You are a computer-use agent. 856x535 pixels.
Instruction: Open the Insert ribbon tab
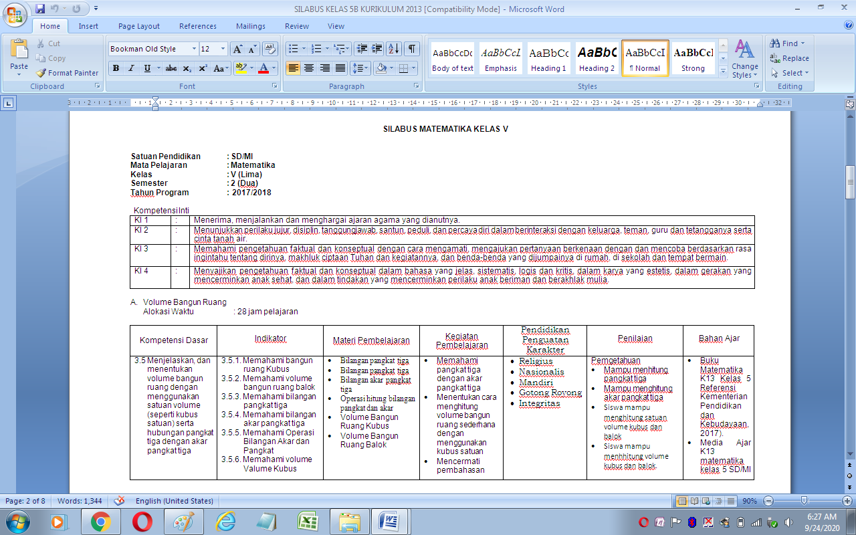[x=88, y=26]
